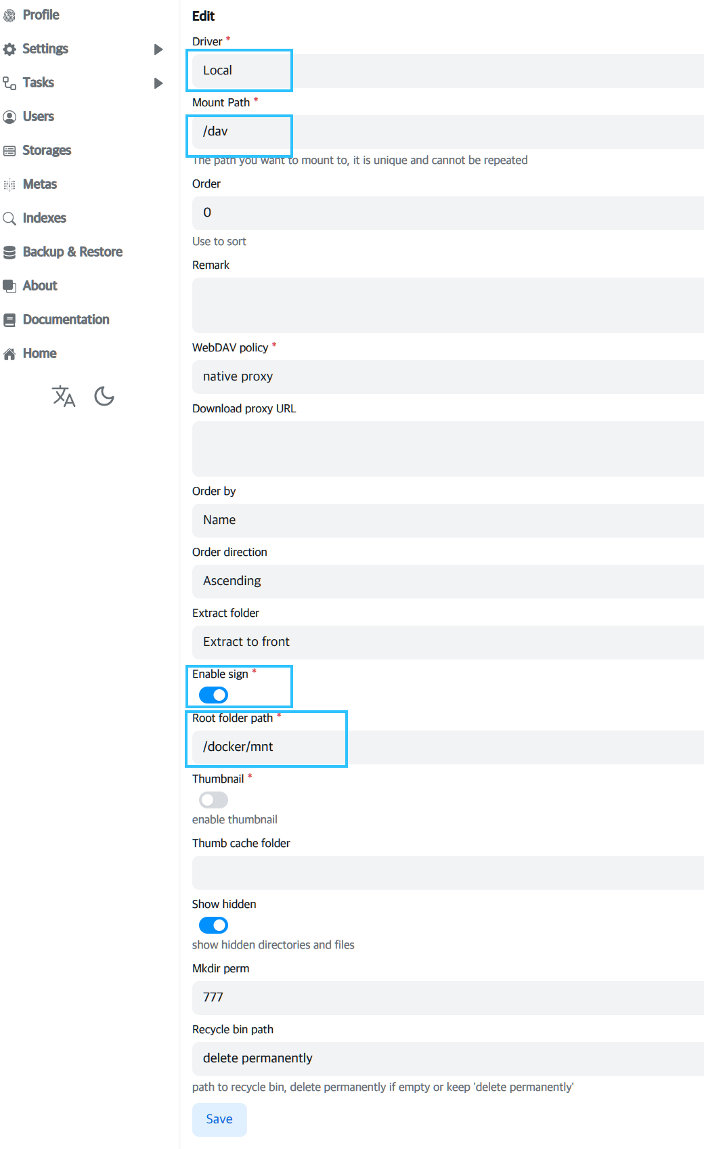Click the Indexes magnifier icon

tap(9, 218)
